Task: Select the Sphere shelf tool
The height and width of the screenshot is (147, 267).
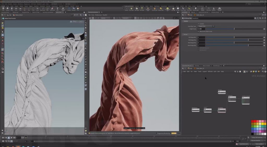Action: click(x=8, y=9)
